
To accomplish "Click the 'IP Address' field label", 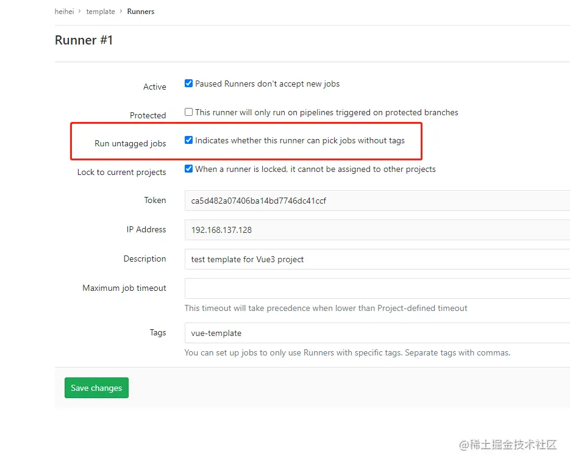I will [x=146, y=229].
